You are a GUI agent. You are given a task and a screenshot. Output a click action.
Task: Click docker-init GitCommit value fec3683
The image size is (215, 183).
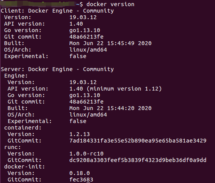point(81,180)
